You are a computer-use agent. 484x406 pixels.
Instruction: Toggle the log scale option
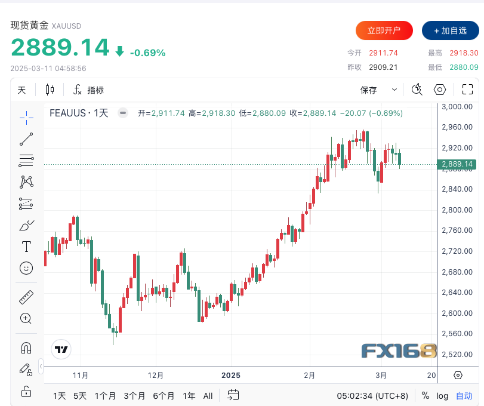tap(442, 396)
